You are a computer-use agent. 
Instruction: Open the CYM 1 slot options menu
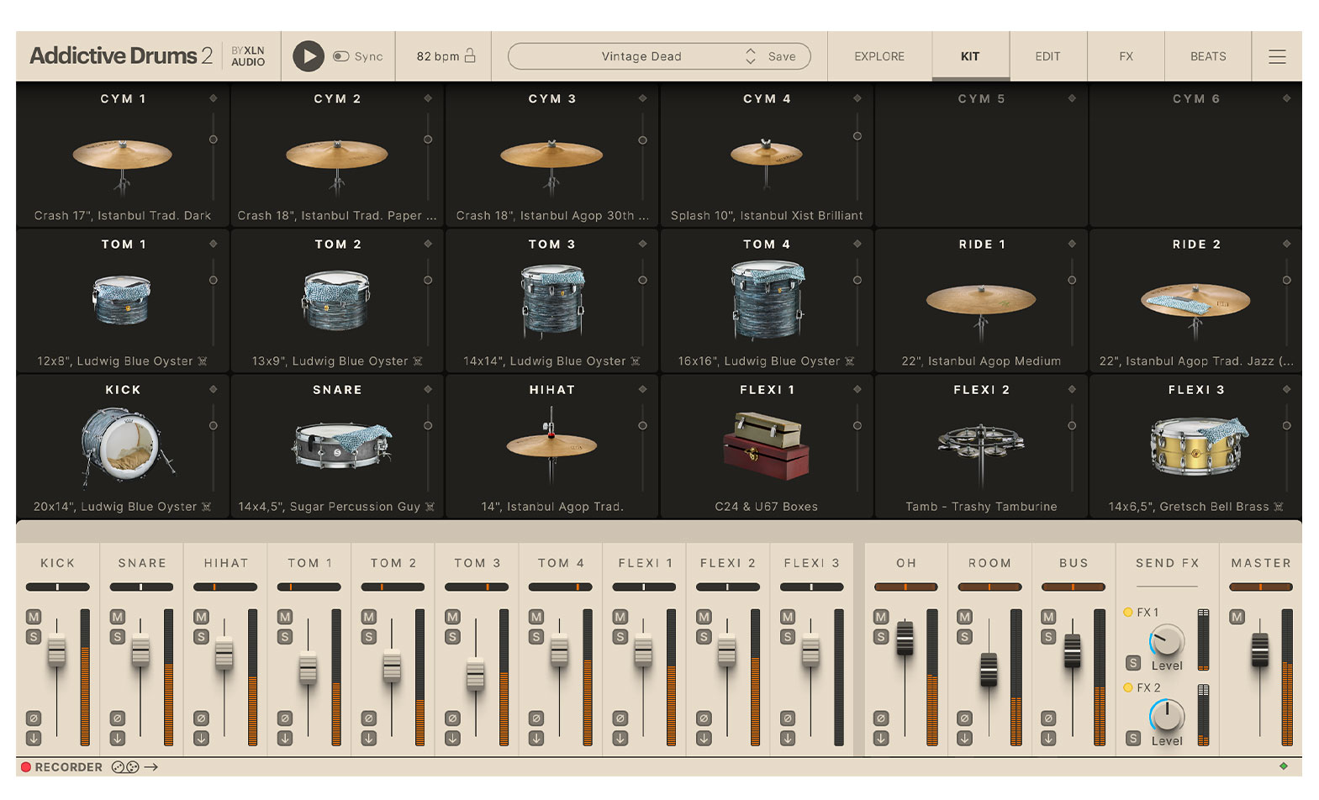[x=214, y=98]
